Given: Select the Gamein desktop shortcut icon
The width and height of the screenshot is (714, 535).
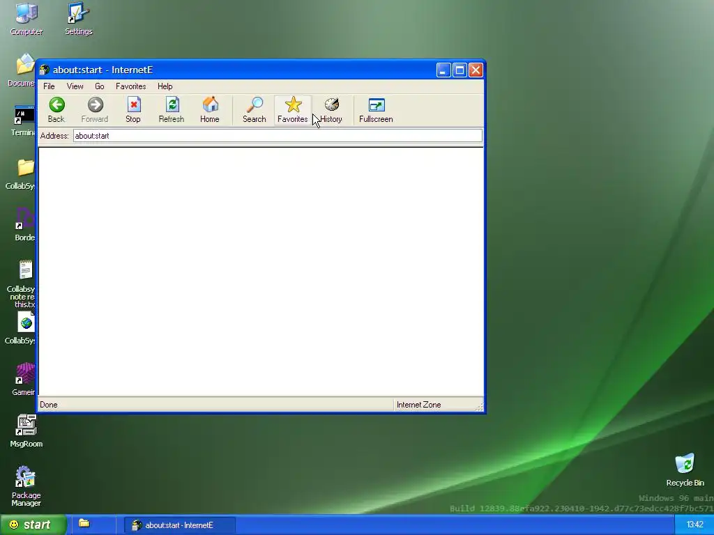Looking at the screenshot, I should point(24,380).
